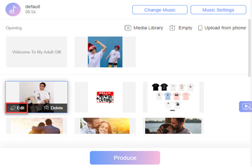The image size is (252, 167).
Task: Choose the couple by the water thumbnail
Action: pyautogui.click(x=173, y=126)
